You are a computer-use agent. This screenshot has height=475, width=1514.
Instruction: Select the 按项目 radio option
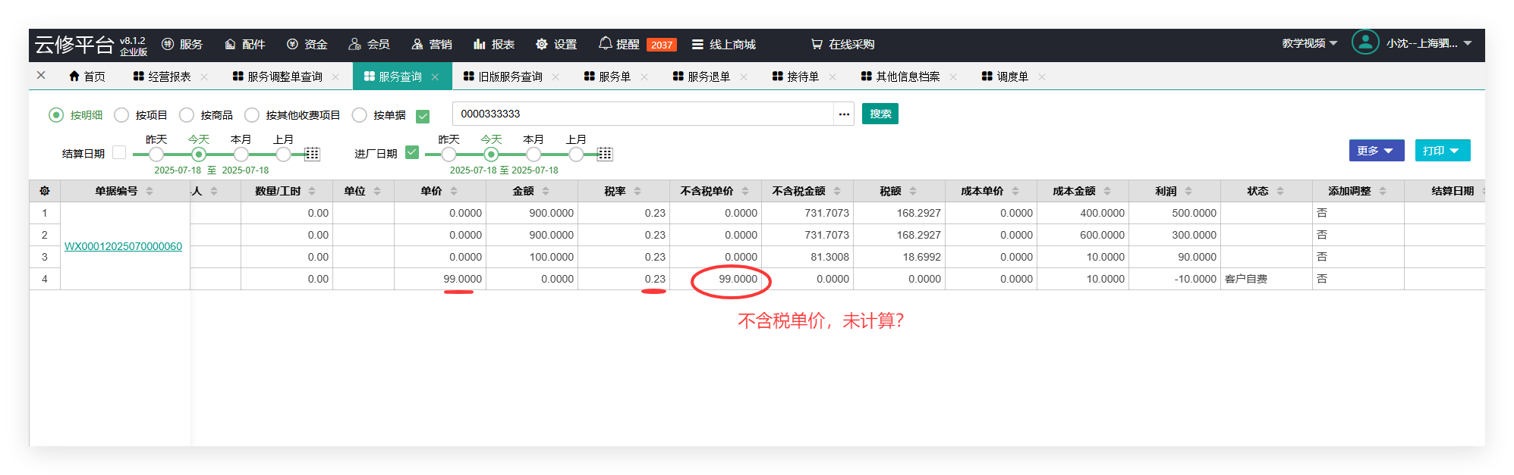click(121, 115)
